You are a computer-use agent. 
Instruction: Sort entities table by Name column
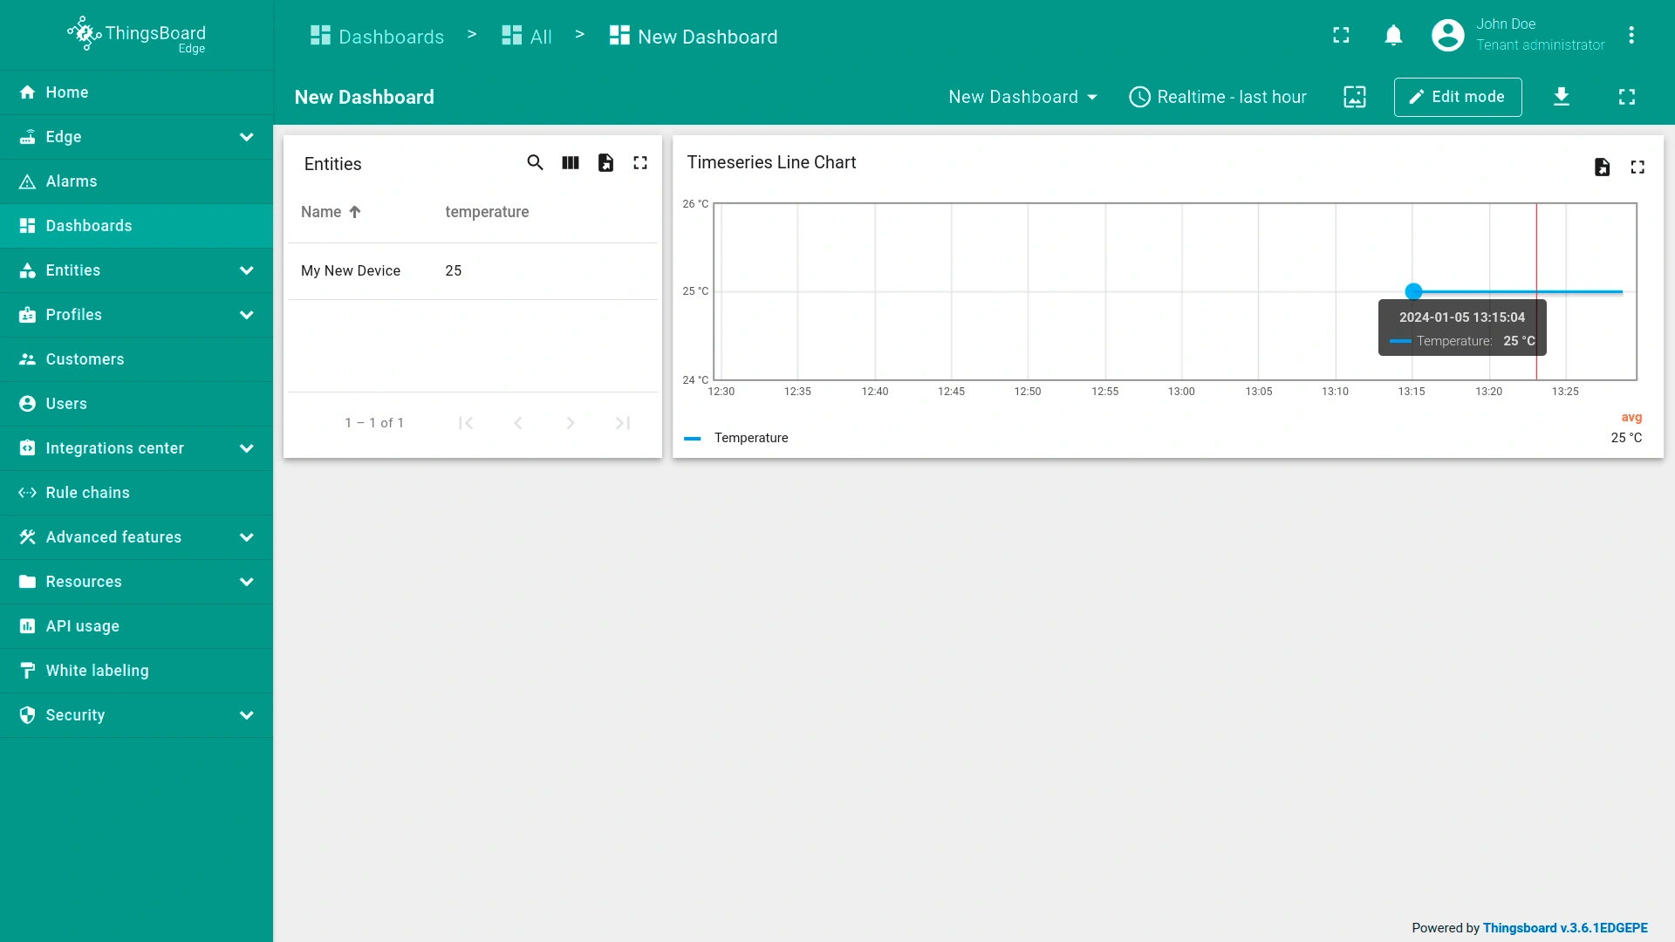pyautogui.click(x=322, y=212)
